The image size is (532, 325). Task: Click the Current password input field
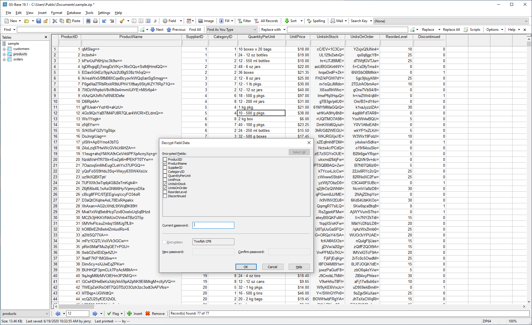click(213, 225)
